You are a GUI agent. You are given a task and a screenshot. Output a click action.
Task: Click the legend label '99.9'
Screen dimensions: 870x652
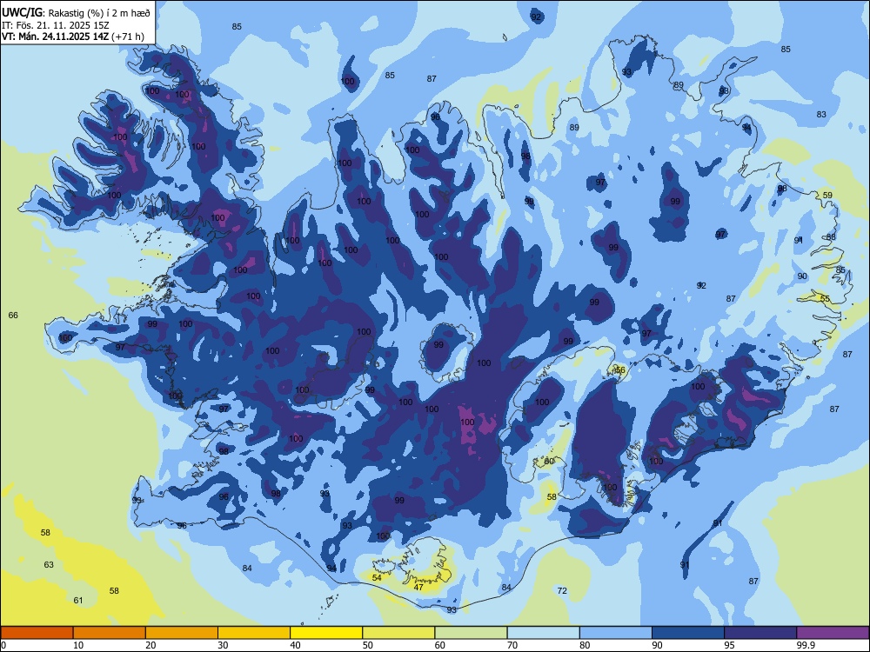806,645
